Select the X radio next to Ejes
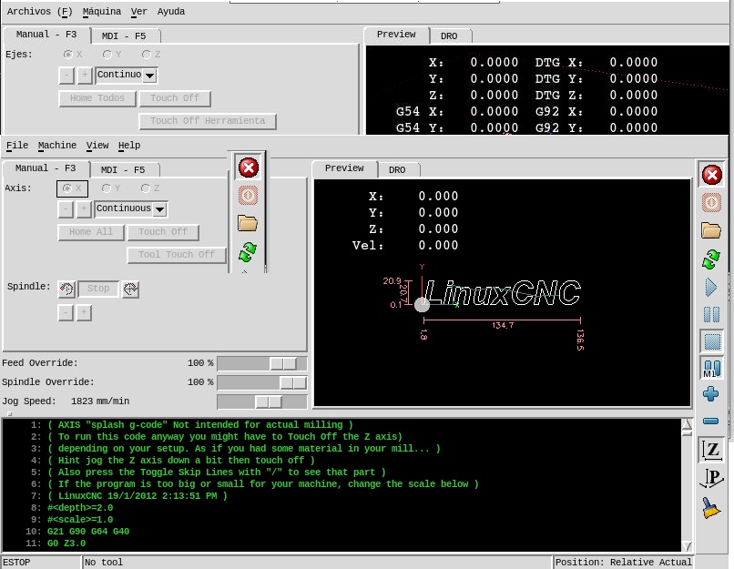734x569 pixels. tap(73, 55)
